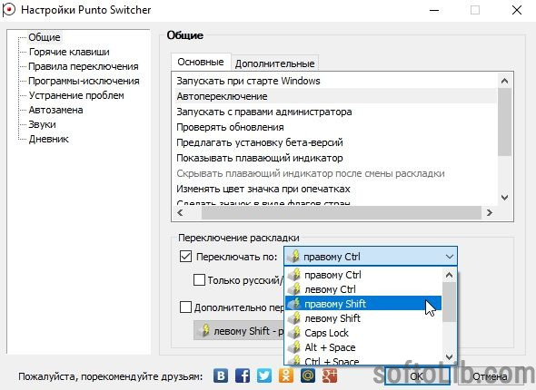
Task: Click the Отмена button
Action: [x=490, y=376]
